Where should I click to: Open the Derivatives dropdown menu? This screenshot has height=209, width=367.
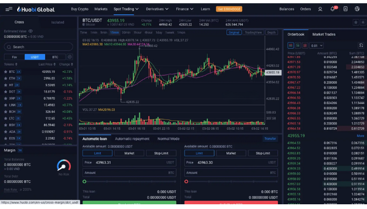coord(157,9)
